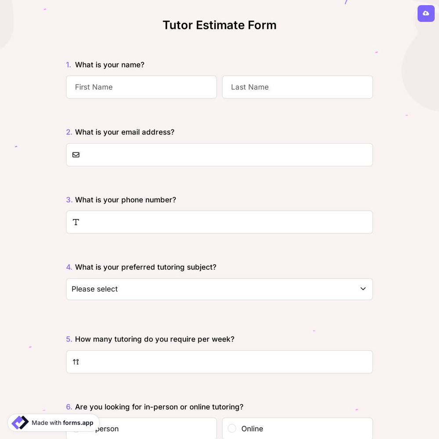Click the sort-arrows icon in question 5 field

(76, 362)
